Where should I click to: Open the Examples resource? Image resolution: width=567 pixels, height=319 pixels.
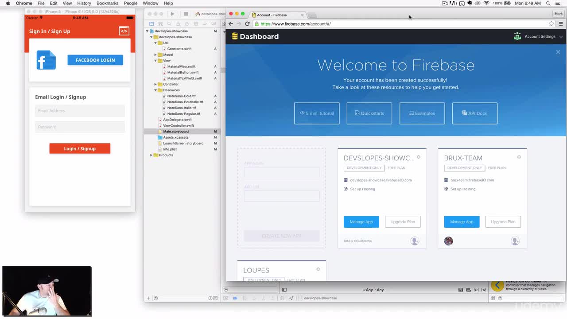click(422, 113)
